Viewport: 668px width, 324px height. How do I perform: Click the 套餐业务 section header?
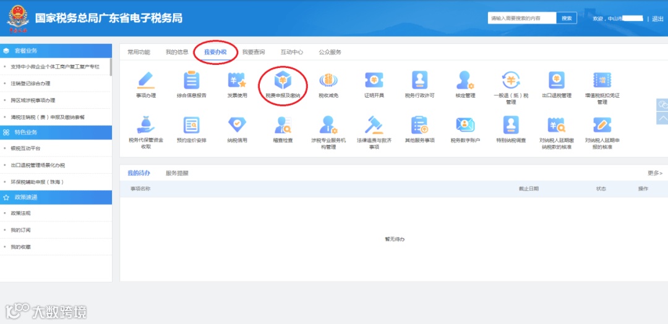click(x=56, y=51)
